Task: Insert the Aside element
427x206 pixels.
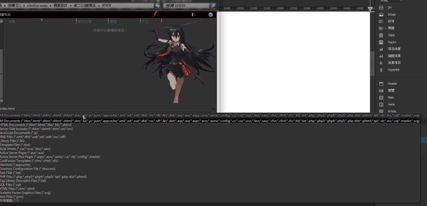Action: (x=390, y=105)
